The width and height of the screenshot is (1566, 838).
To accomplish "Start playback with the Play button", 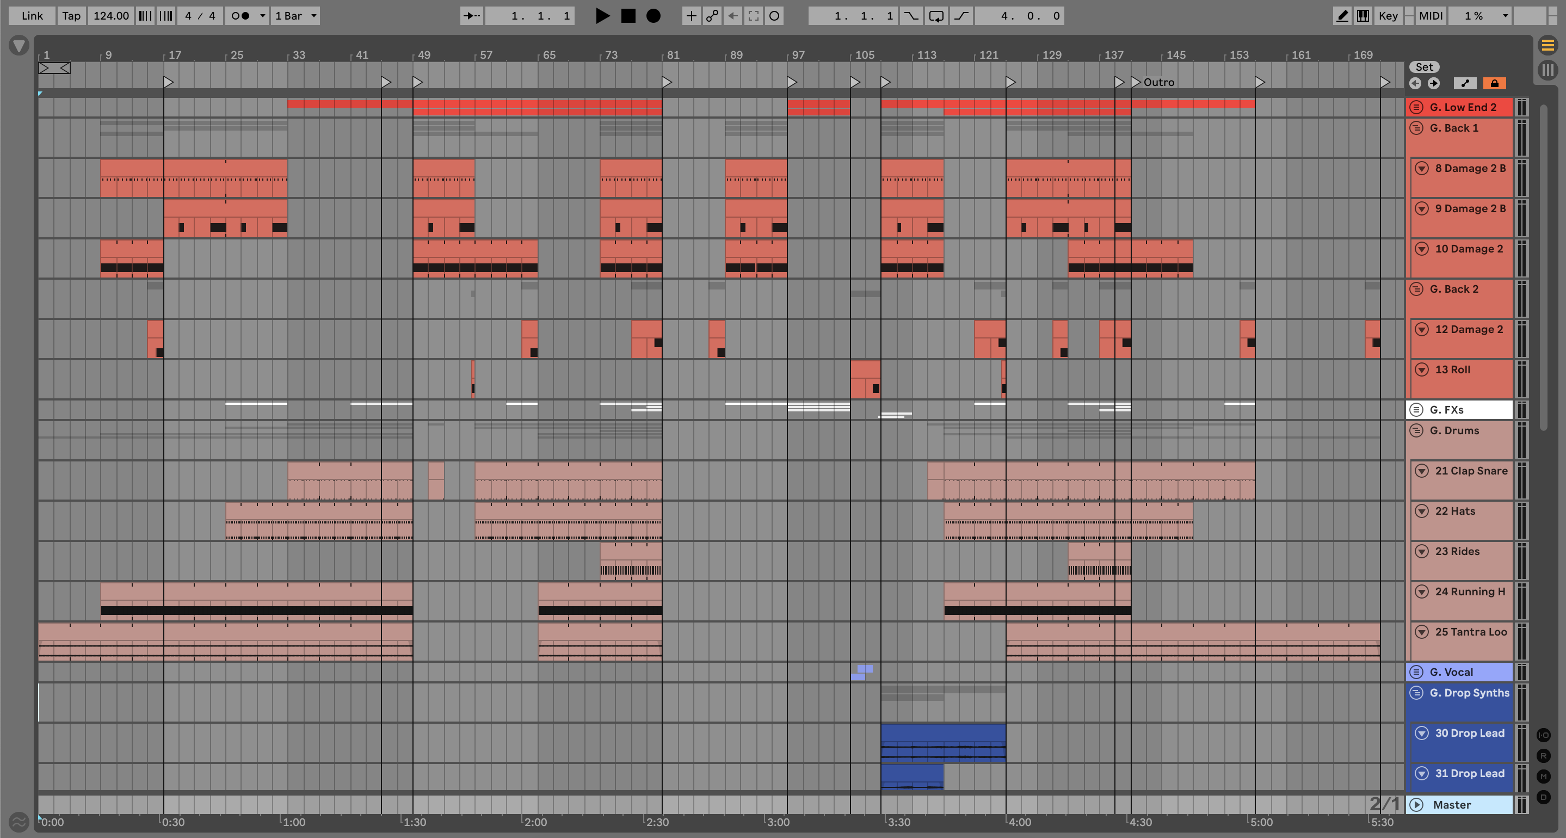I will click(x=602, y=16).
